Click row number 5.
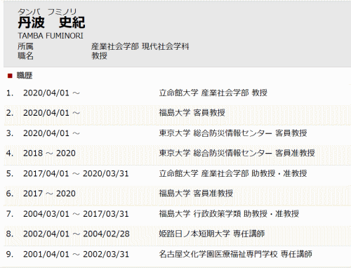This screenshot has width=351, height=268. (x=10, y=174)
